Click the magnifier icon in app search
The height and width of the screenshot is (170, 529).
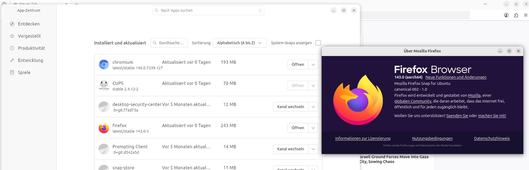click(157, 10)
